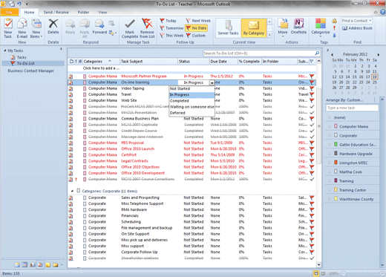Screen dimensions: 386x277
Task: Sort by Task Subject column header
Action: [148, 62]
